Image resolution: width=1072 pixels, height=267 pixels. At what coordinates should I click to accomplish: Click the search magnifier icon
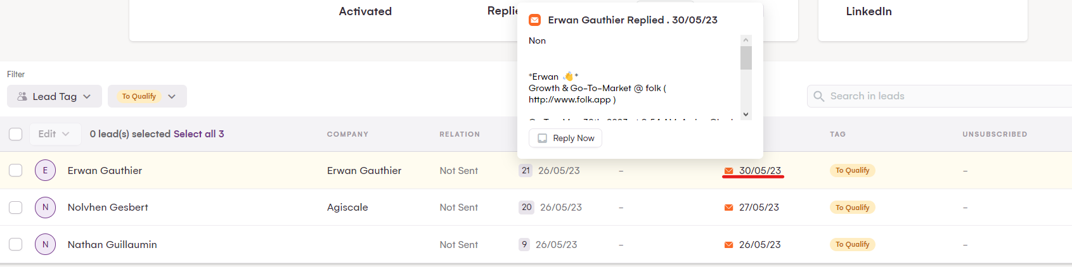(818, 96)
